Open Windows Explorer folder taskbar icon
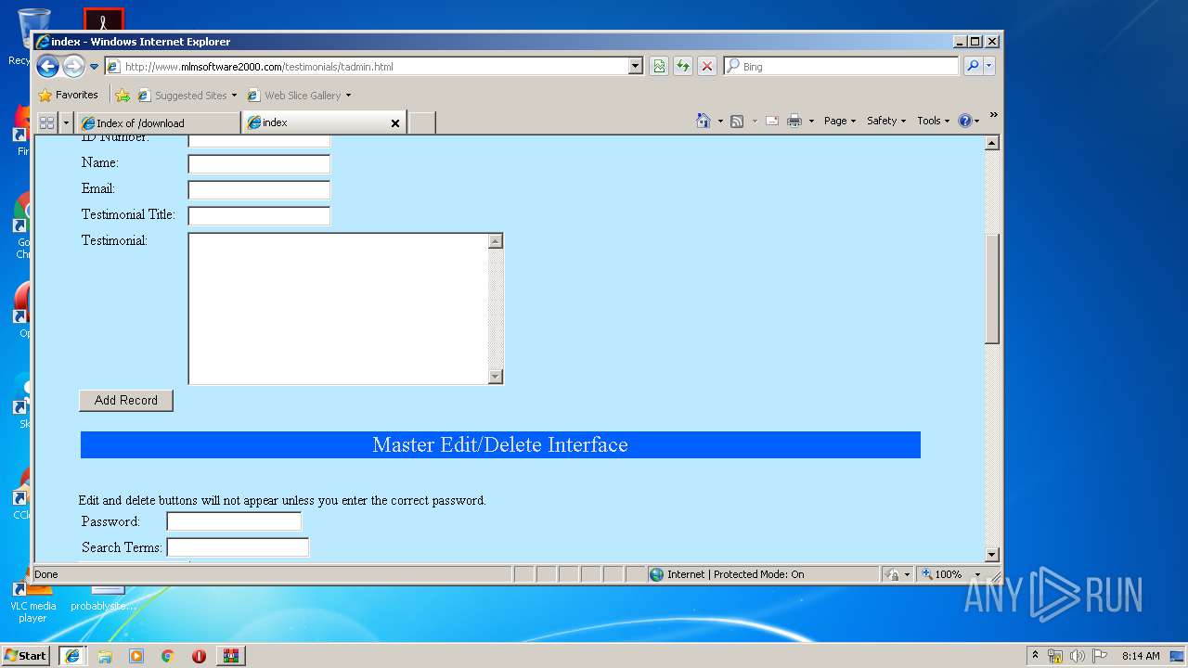The image size is (1188, 668). pyautogui.click(x=105, y=656)
